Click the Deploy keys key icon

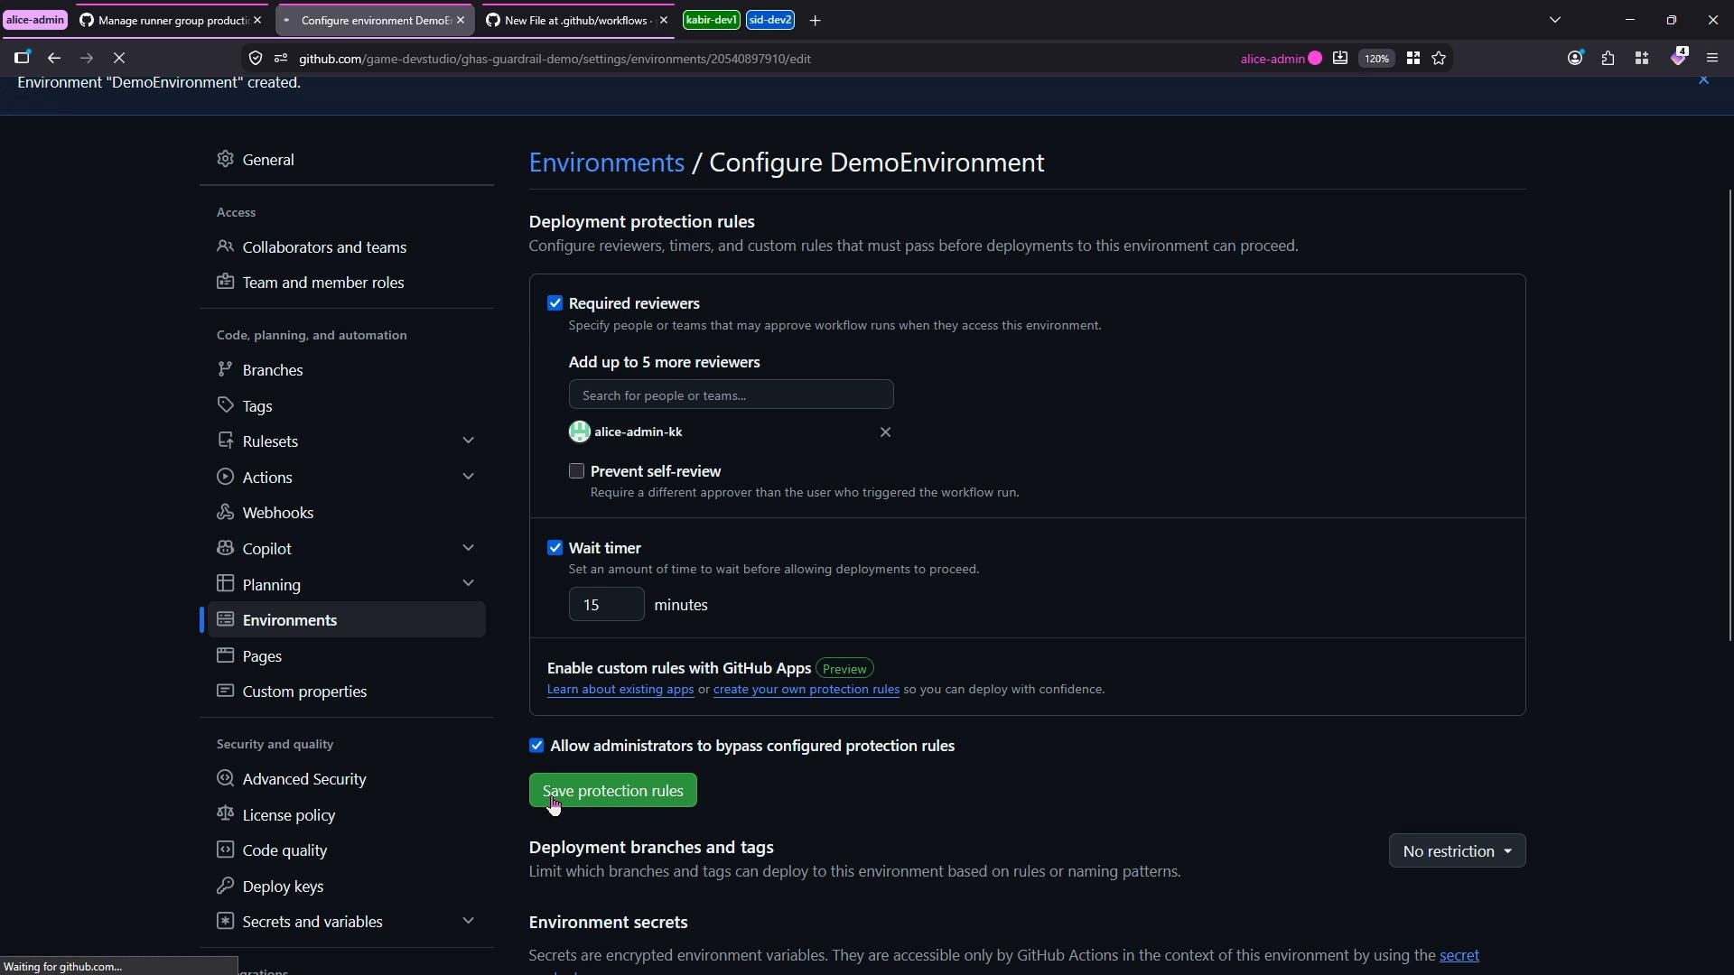[225, 886]
